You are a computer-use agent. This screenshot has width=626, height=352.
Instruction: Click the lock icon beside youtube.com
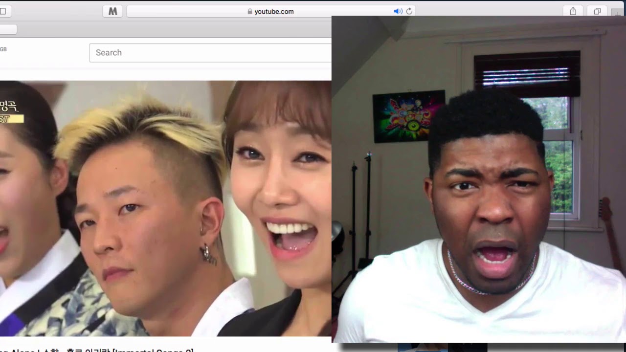pos(250,11)
